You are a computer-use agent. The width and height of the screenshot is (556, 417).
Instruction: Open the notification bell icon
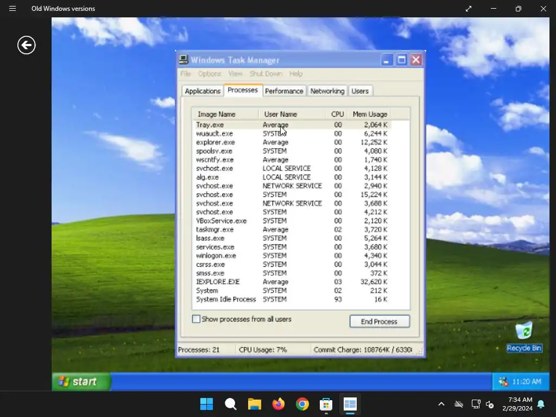tap(541, 404)
